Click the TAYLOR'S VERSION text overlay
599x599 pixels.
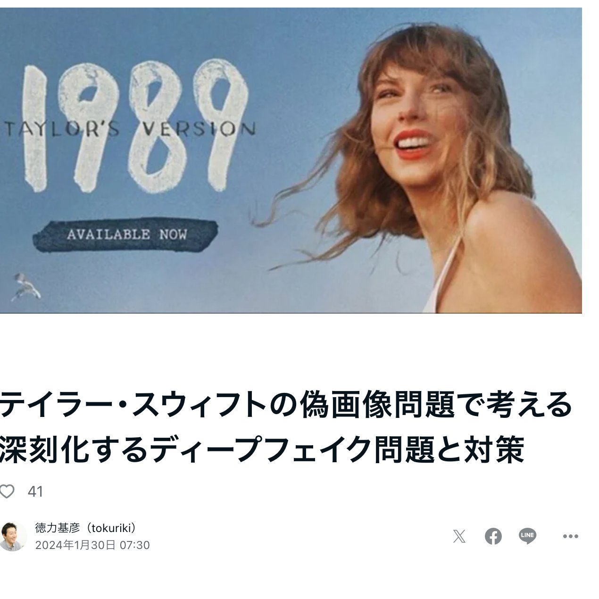pos(130,128)
